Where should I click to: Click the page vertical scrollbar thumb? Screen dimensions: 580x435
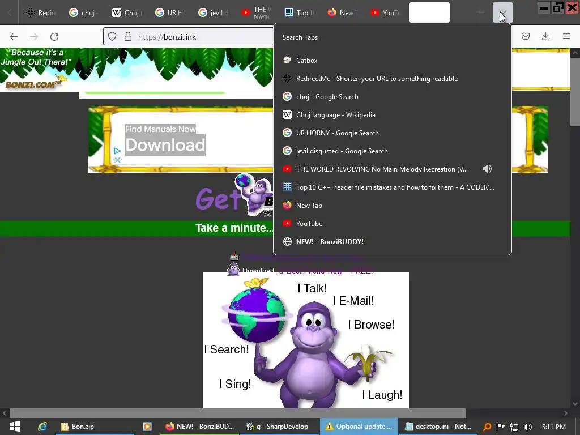(x=575, y=91)
